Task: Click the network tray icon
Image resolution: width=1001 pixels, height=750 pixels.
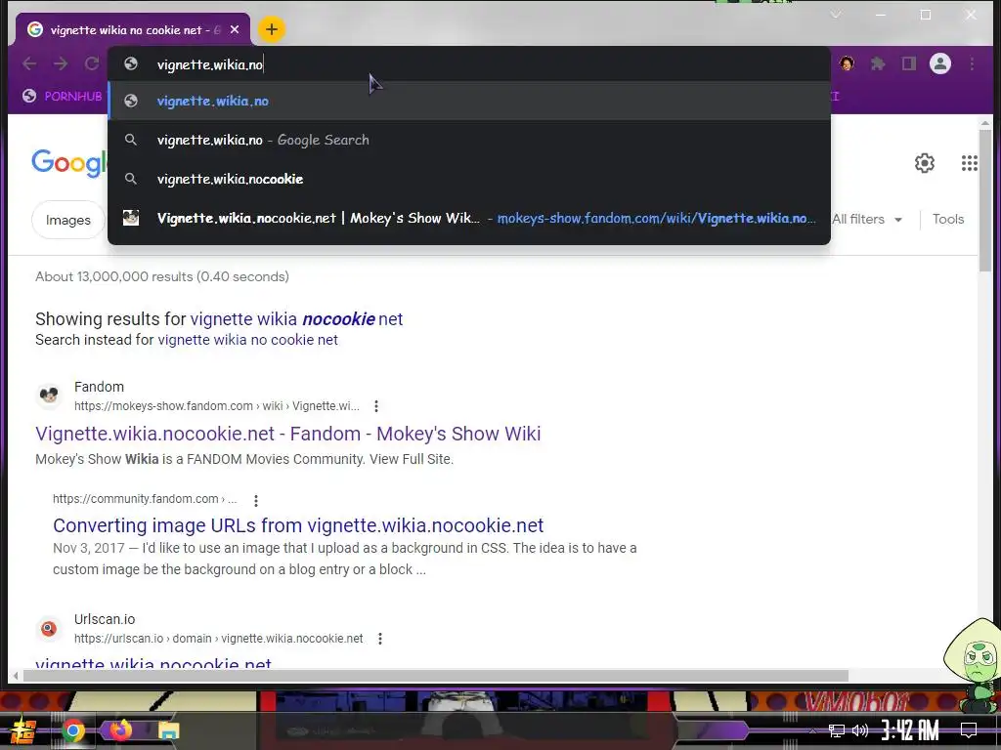Action: pyautogui.click(x=837, y=730)
